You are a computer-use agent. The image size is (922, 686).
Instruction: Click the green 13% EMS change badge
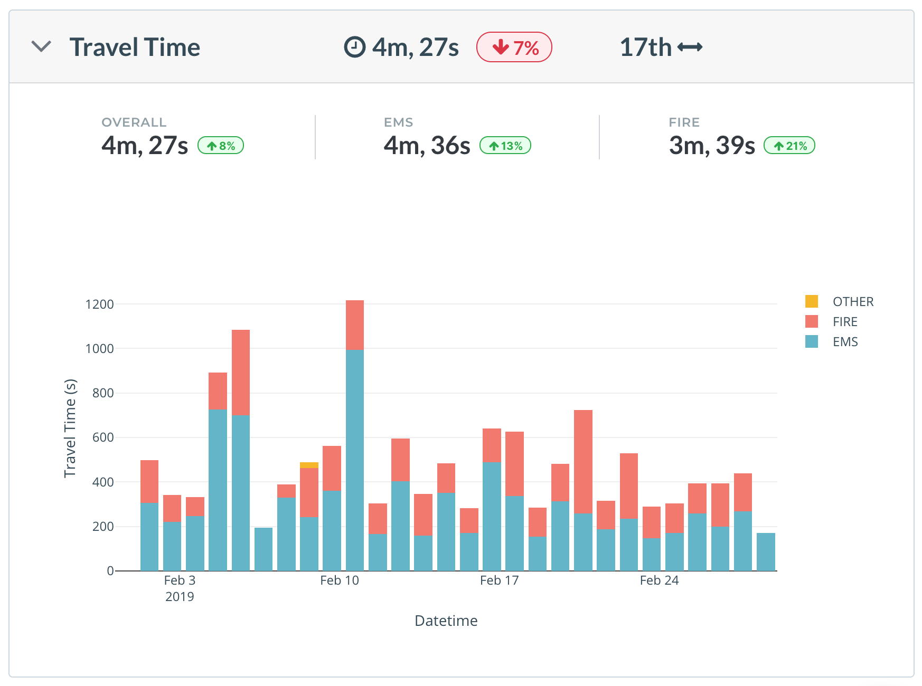(505, 146)
